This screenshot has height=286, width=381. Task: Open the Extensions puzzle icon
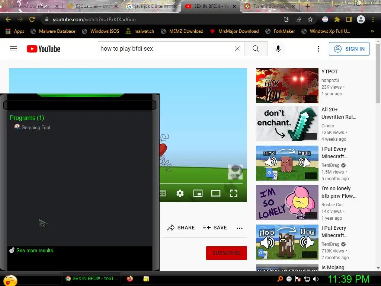pyautogui.click(x=337, y=19)
